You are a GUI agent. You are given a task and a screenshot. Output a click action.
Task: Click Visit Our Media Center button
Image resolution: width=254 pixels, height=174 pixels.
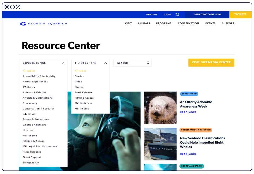[x=211, y=63]
